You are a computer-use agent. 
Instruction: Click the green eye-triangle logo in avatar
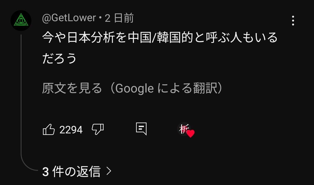point(21,20)
